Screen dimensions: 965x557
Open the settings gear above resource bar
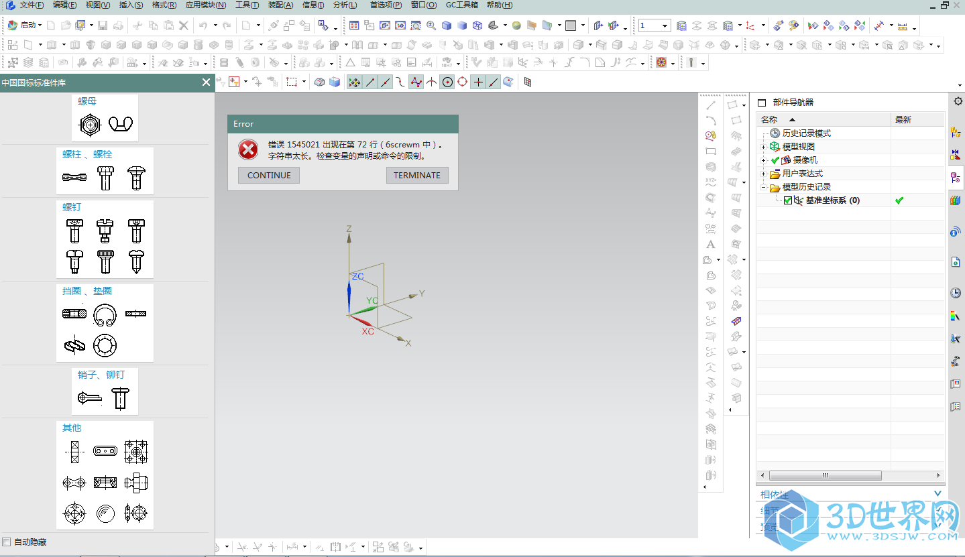point(958,101)
